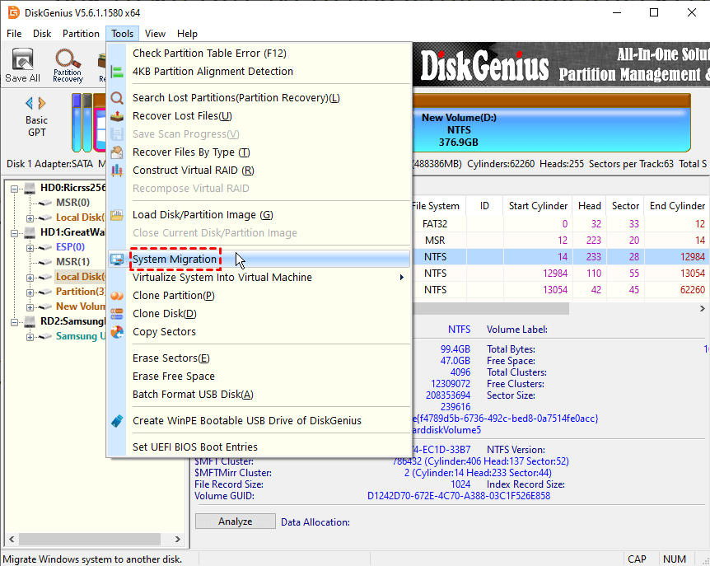Open Virtualize System Into Virtual Machine submenu
Screen dimensions: 710x566
pyautogui.click(x=259, y=277)
